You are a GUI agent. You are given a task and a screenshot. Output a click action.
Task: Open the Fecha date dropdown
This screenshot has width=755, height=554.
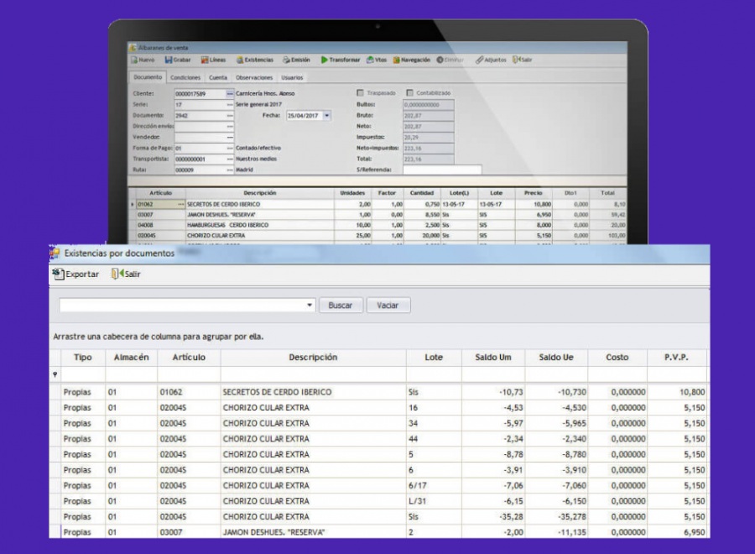(x=327, y=116)
